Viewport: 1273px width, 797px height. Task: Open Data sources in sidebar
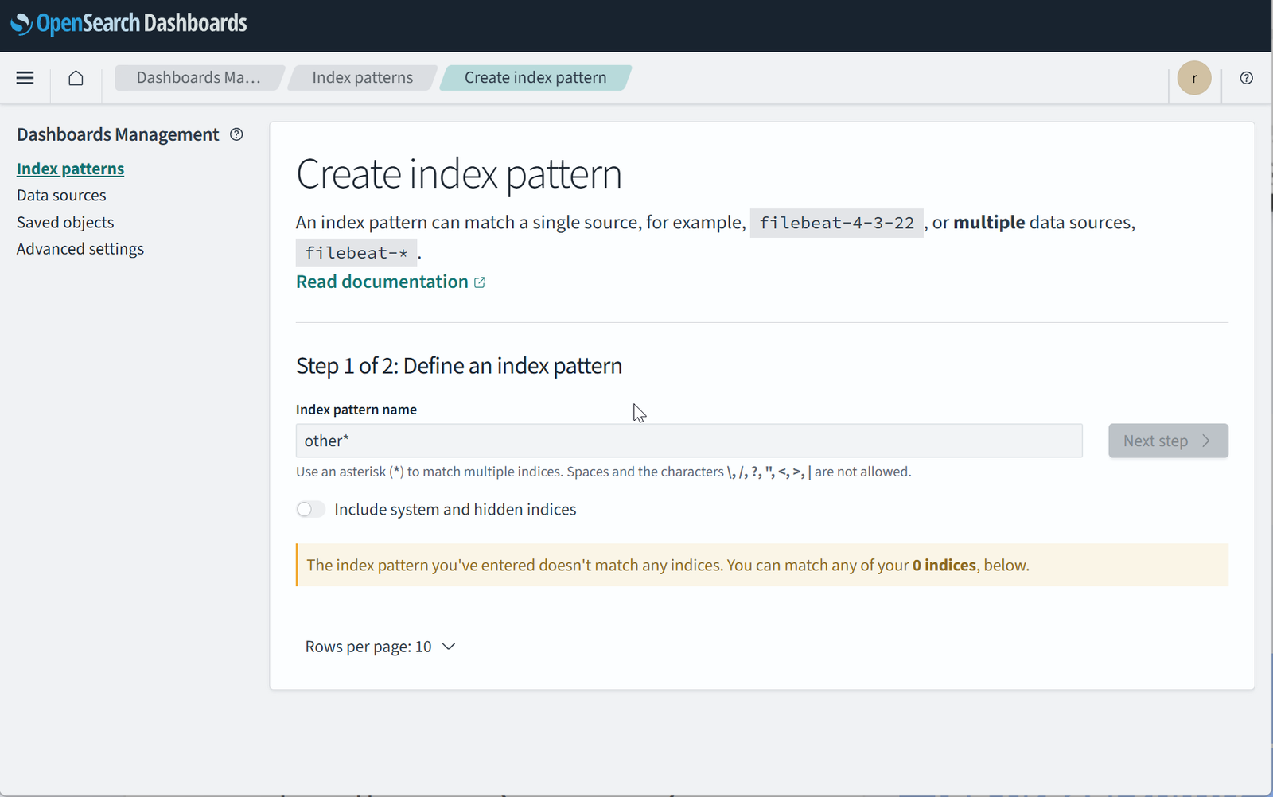click(x=61, y=196)
